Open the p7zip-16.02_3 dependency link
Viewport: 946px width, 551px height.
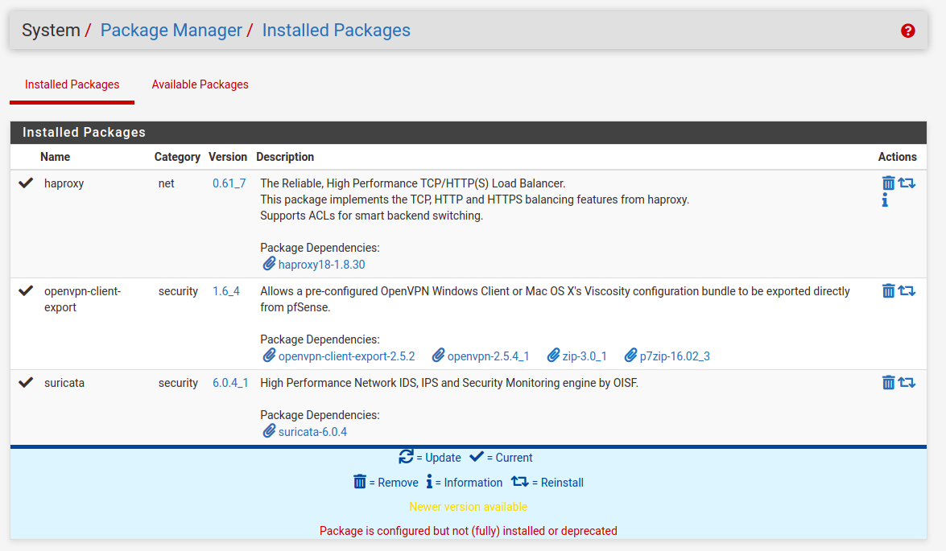(x=674, y=356)
